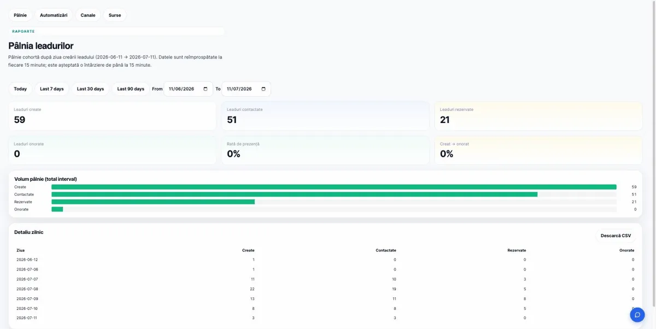Select the 2026-07-11 row date
The width and height of the screenshot is (656, 329).
tap(27, 318)
